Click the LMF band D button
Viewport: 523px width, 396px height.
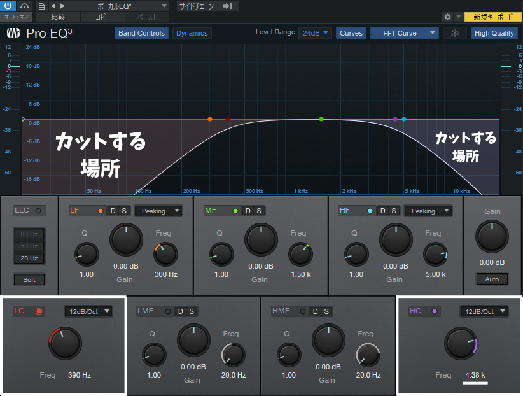coord(181,311)
